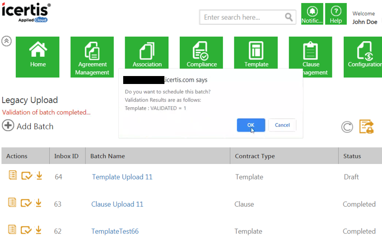Click 'Validation of batch completed...' message
Image resolution: width=382 pixels, height=244 pixels.
(x=46, y=112)
